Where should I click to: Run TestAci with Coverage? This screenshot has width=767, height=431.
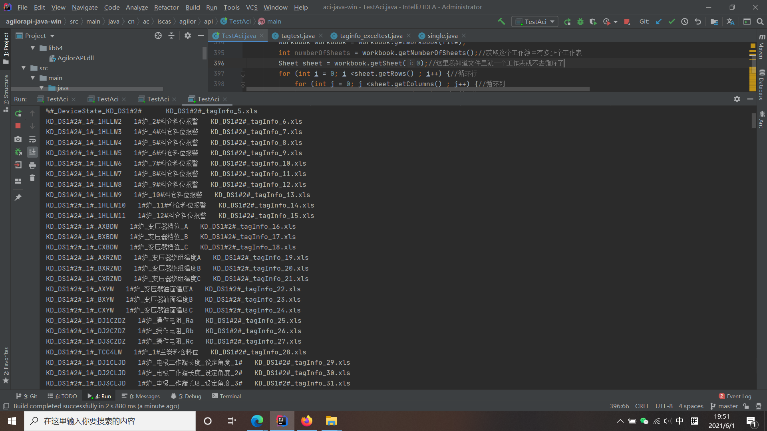click(x=594, y=22)
